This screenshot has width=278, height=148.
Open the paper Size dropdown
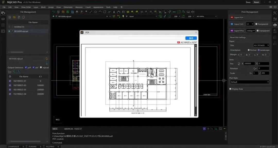[x=261, y=45]
